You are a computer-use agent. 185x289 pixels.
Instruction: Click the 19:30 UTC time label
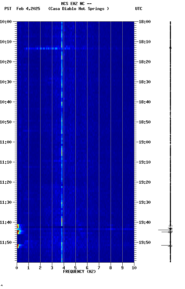point(145,203)
